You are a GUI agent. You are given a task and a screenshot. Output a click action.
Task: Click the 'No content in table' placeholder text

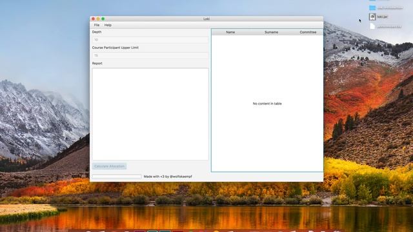pos(267,104)
